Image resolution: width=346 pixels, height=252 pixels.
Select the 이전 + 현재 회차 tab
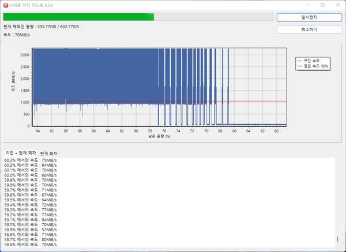[20, 152]
